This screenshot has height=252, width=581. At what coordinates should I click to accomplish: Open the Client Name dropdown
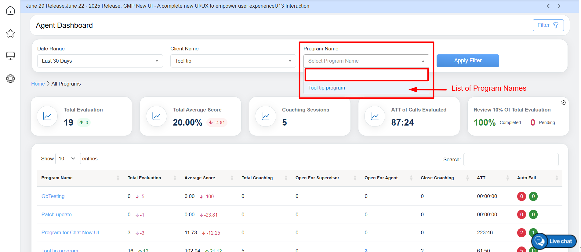[x=233, y=61]
